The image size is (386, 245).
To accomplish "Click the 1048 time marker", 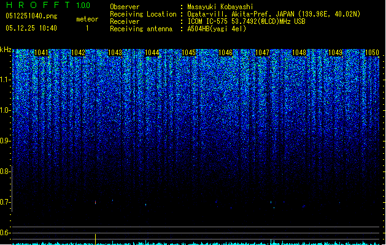I will [x=299, y=53].
